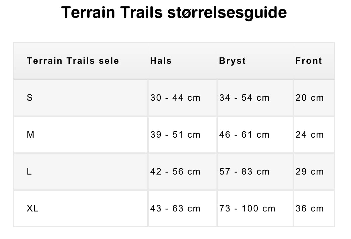Select the S size row label

pyautogui.click(x=30, y=98)
